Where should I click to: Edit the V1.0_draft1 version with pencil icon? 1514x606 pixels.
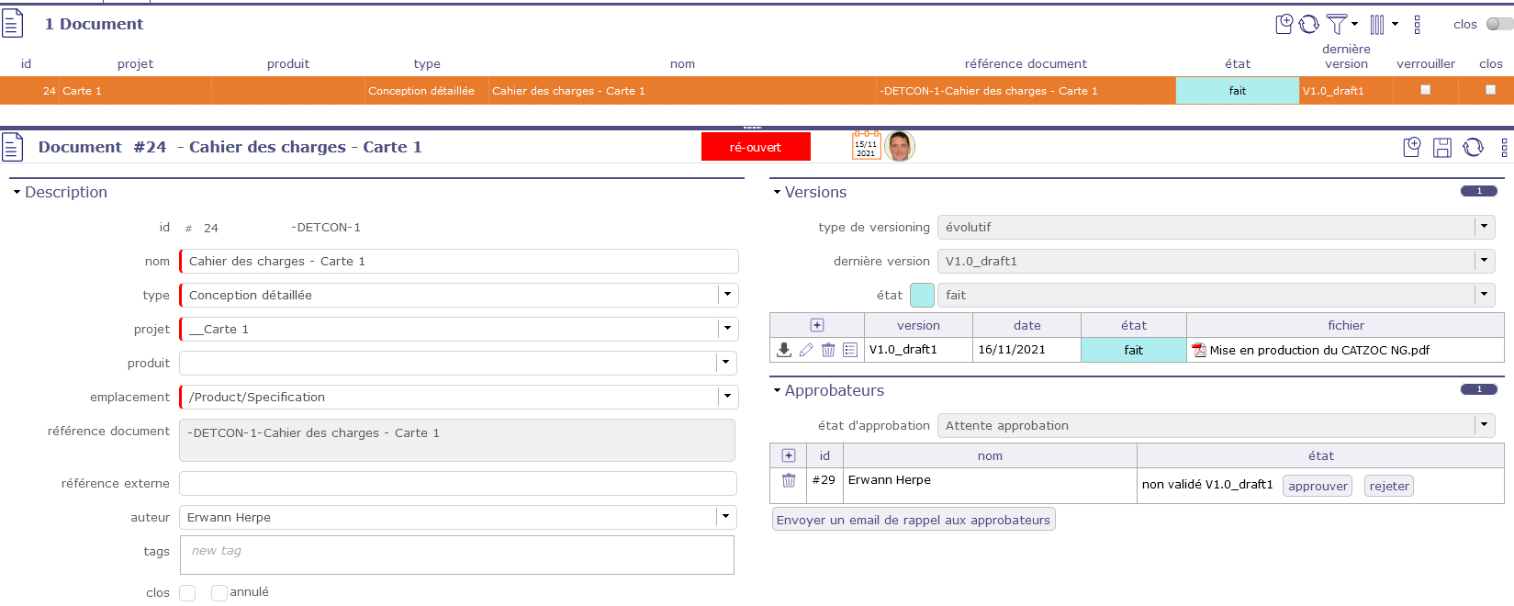coord(806,350)
